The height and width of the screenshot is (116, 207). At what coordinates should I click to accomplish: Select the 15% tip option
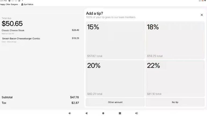pos(115,40)
